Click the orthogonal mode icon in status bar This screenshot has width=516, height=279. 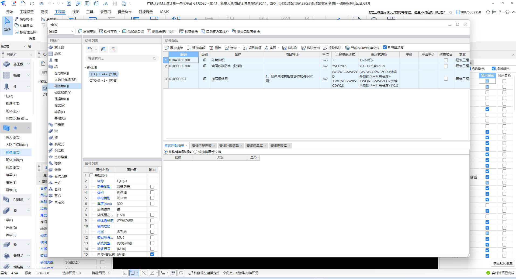coord(125,273)
